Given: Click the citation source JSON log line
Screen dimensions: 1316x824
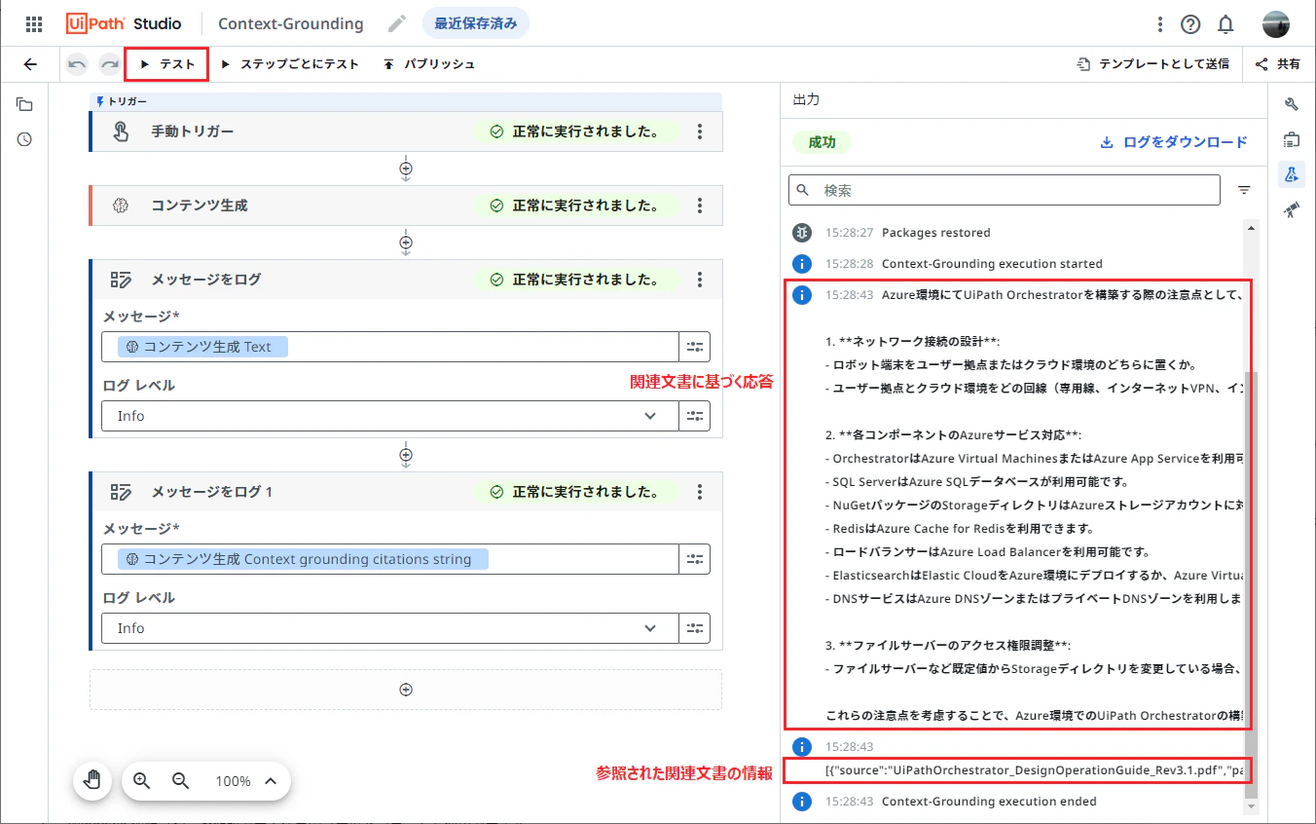Looking at the screenshot, I should [x=1034, y=770].
